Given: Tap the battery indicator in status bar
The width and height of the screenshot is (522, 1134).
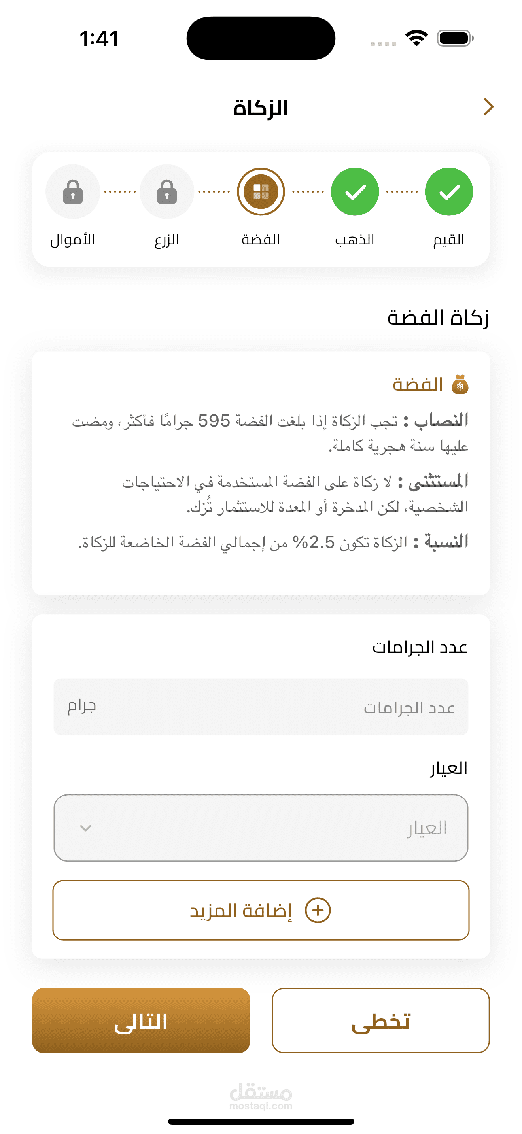Looking at the screenshot, I should coord(455,38).
